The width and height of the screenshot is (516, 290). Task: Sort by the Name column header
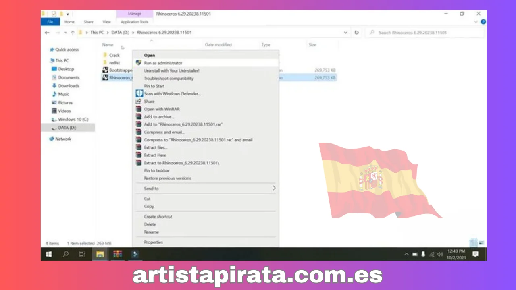108,45
